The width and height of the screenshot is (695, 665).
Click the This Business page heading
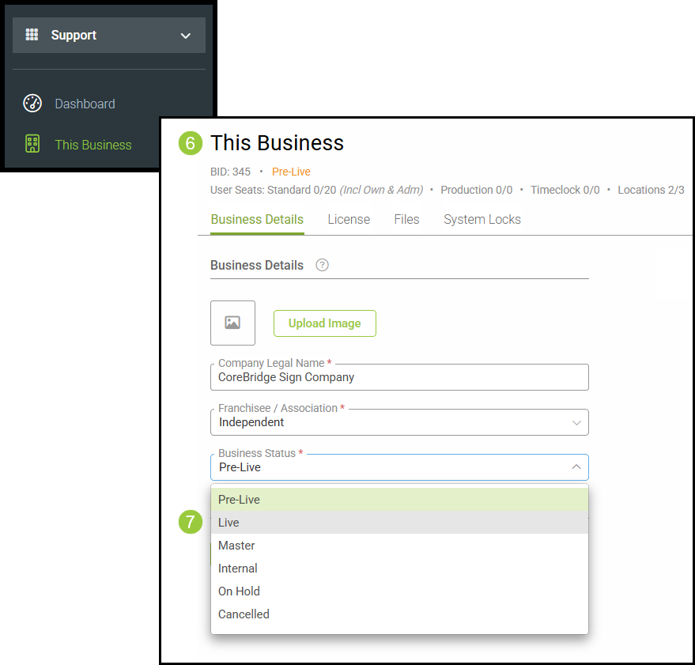(277, 143)
